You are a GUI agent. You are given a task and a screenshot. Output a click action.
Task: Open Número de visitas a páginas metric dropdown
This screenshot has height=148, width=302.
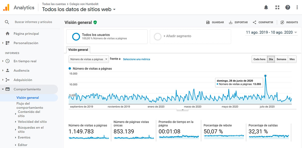[x=89, y=59]
